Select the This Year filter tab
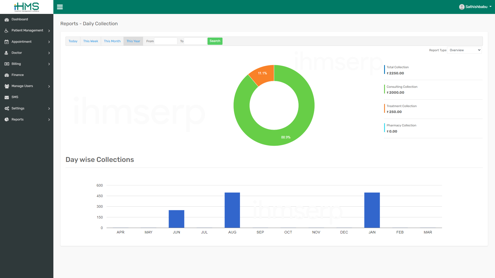The width and height of the screenshot is (495, 278). (133, 41)
